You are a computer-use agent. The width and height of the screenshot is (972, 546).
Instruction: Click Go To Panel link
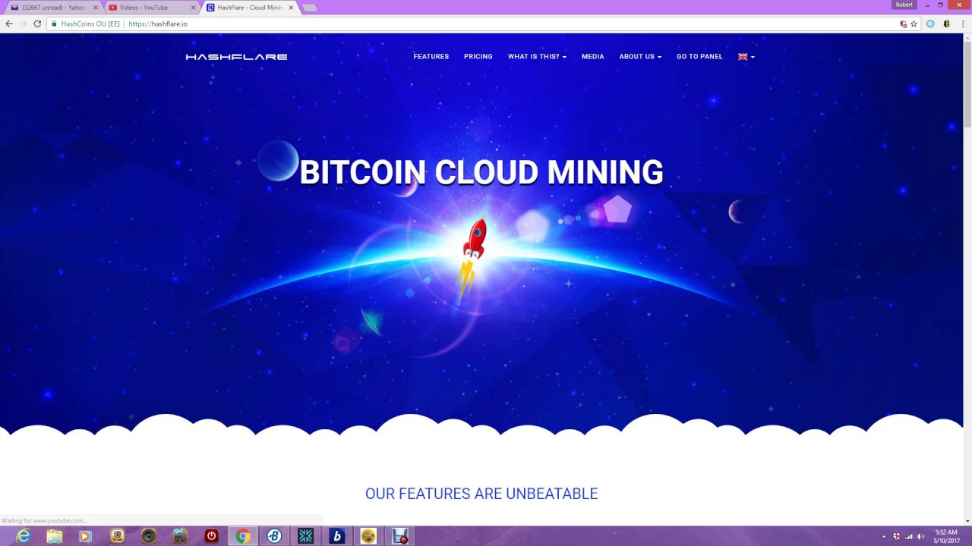pyautogui.click(x=699, y=57)
